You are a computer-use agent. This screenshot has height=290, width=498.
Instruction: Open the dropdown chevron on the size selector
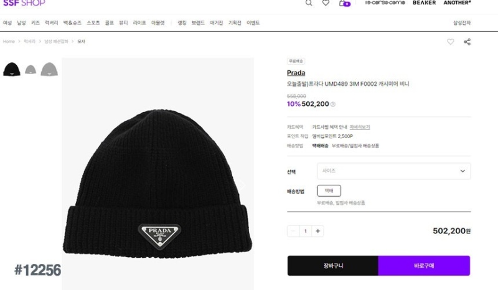(463, 171)
